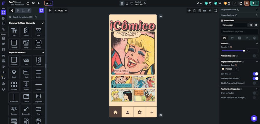The image size is (260, 124).
Task: Open the Properties tab in panel
Action: 225,38
